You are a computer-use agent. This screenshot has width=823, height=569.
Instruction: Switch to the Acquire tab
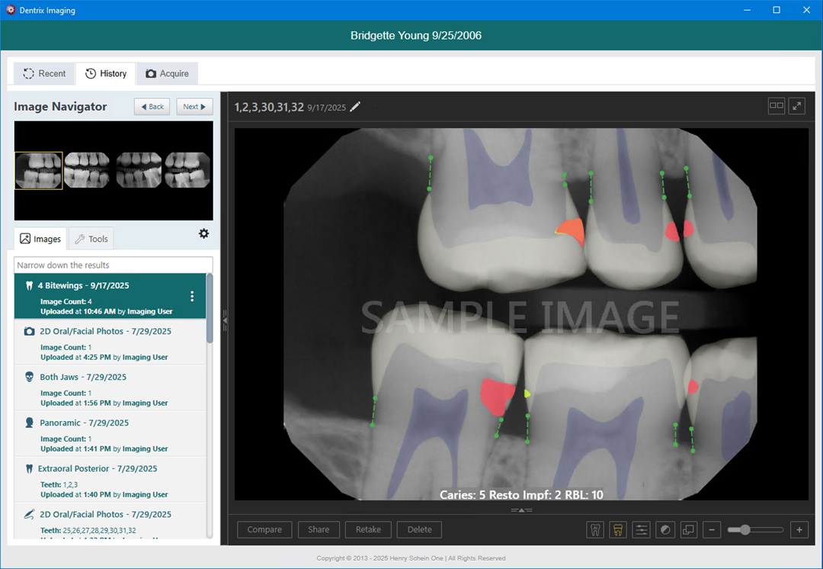click(x=167, y=73)
